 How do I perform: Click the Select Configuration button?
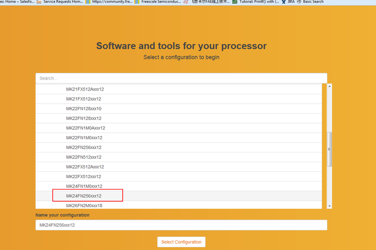pos(181,242)
